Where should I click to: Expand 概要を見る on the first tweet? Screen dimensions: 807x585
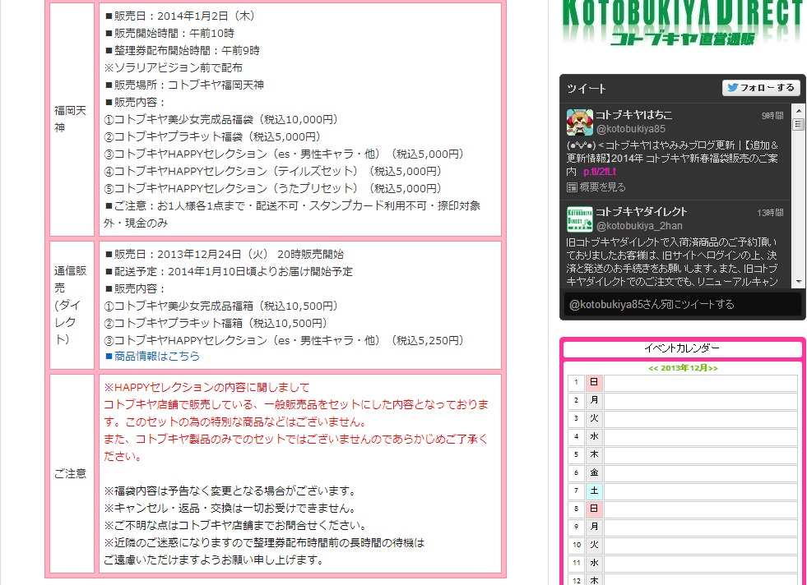(x=602, y=187)
